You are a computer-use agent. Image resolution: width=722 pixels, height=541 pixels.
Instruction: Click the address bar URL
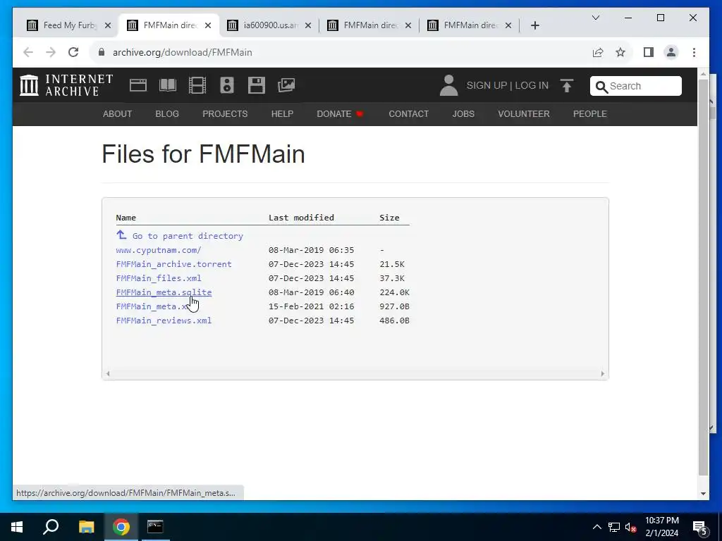[x=183, y=52]
